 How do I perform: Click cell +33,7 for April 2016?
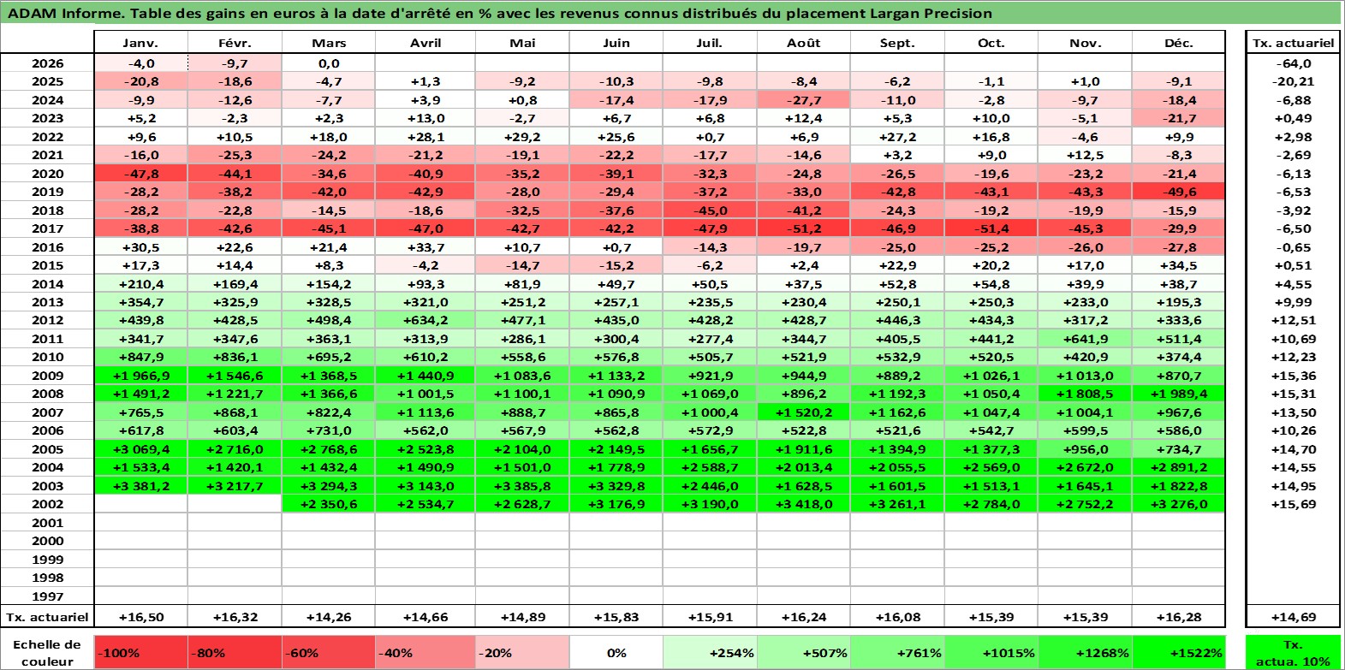coord(426,247)
